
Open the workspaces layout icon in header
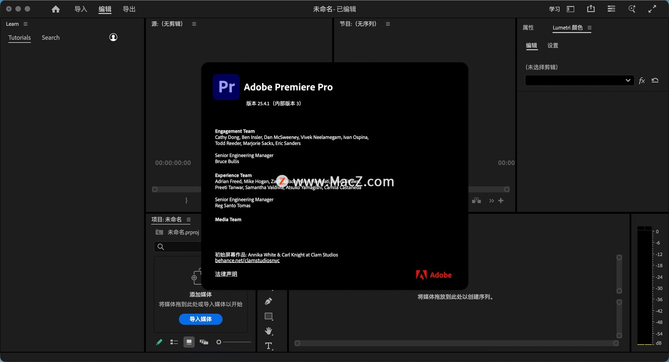pos(570,9)
